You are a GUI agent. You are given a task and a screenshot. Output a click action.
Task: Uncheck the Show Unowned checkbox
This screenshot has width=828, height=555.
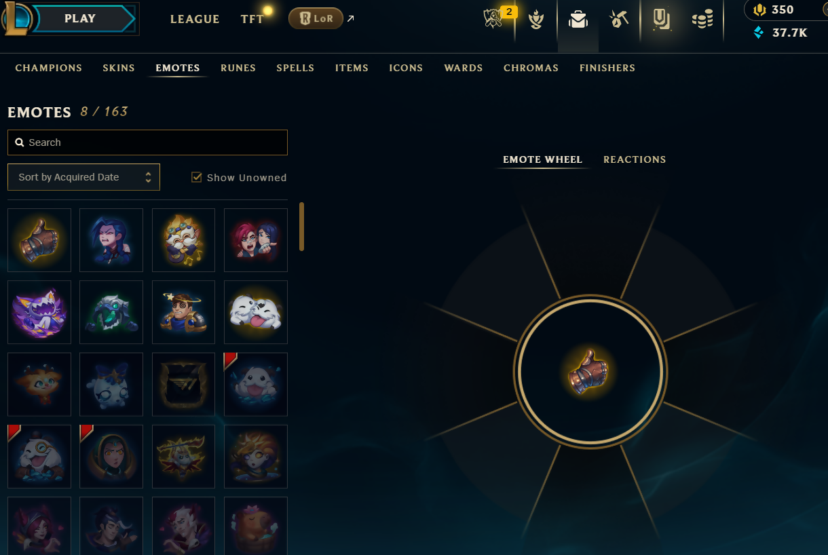[197, 177]
